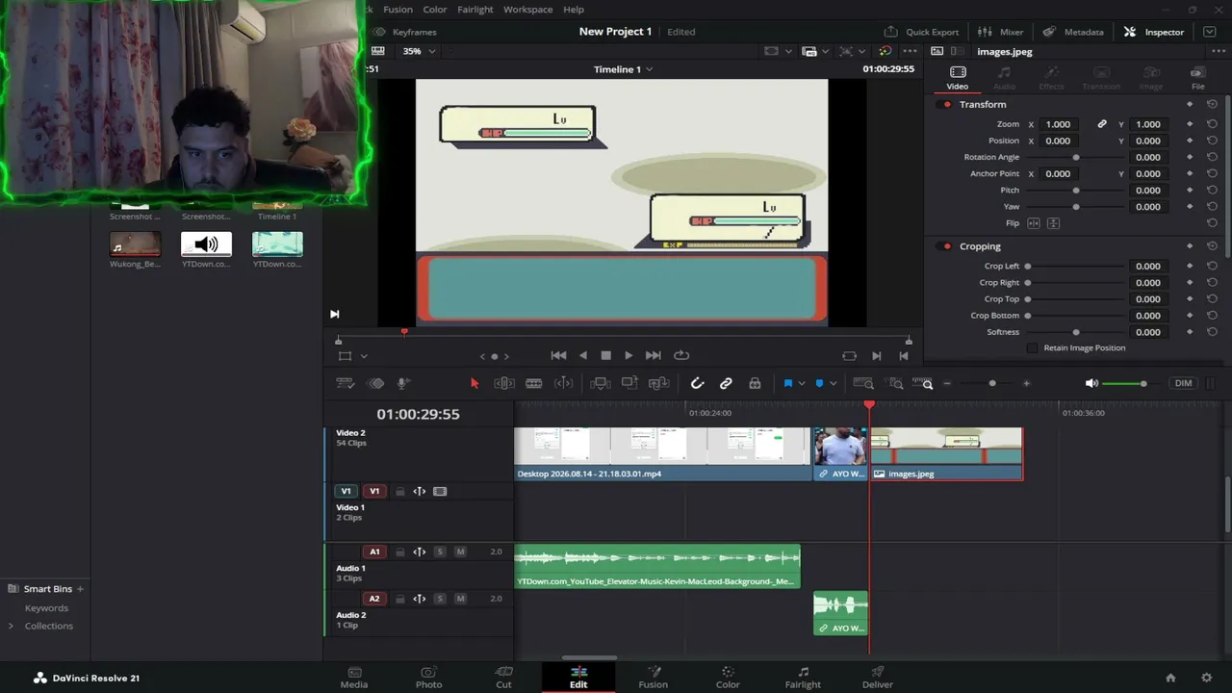1232x693 pixels.
Task: Open the Workspace menu
Action: [x=527, y=10]
